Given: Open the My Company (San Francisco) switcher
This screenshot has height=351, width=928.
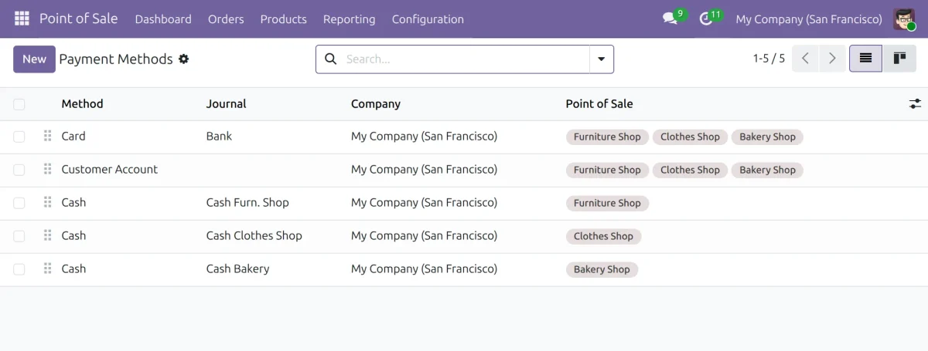Looking at the screenshot, I should pyautogui.click(x=809, y=19).
